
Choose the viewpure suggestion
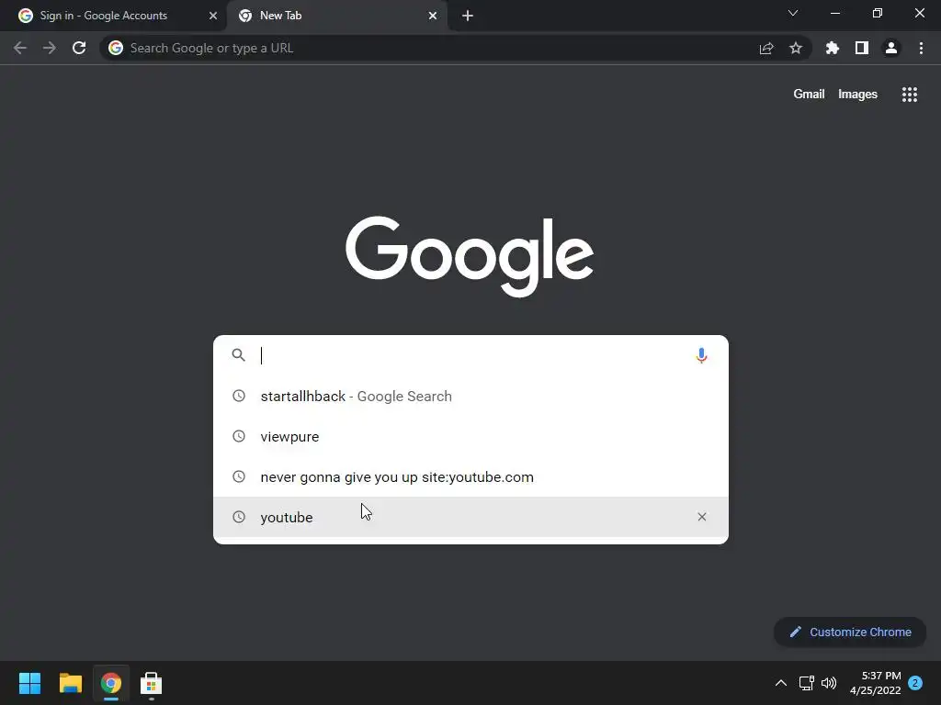470,436
